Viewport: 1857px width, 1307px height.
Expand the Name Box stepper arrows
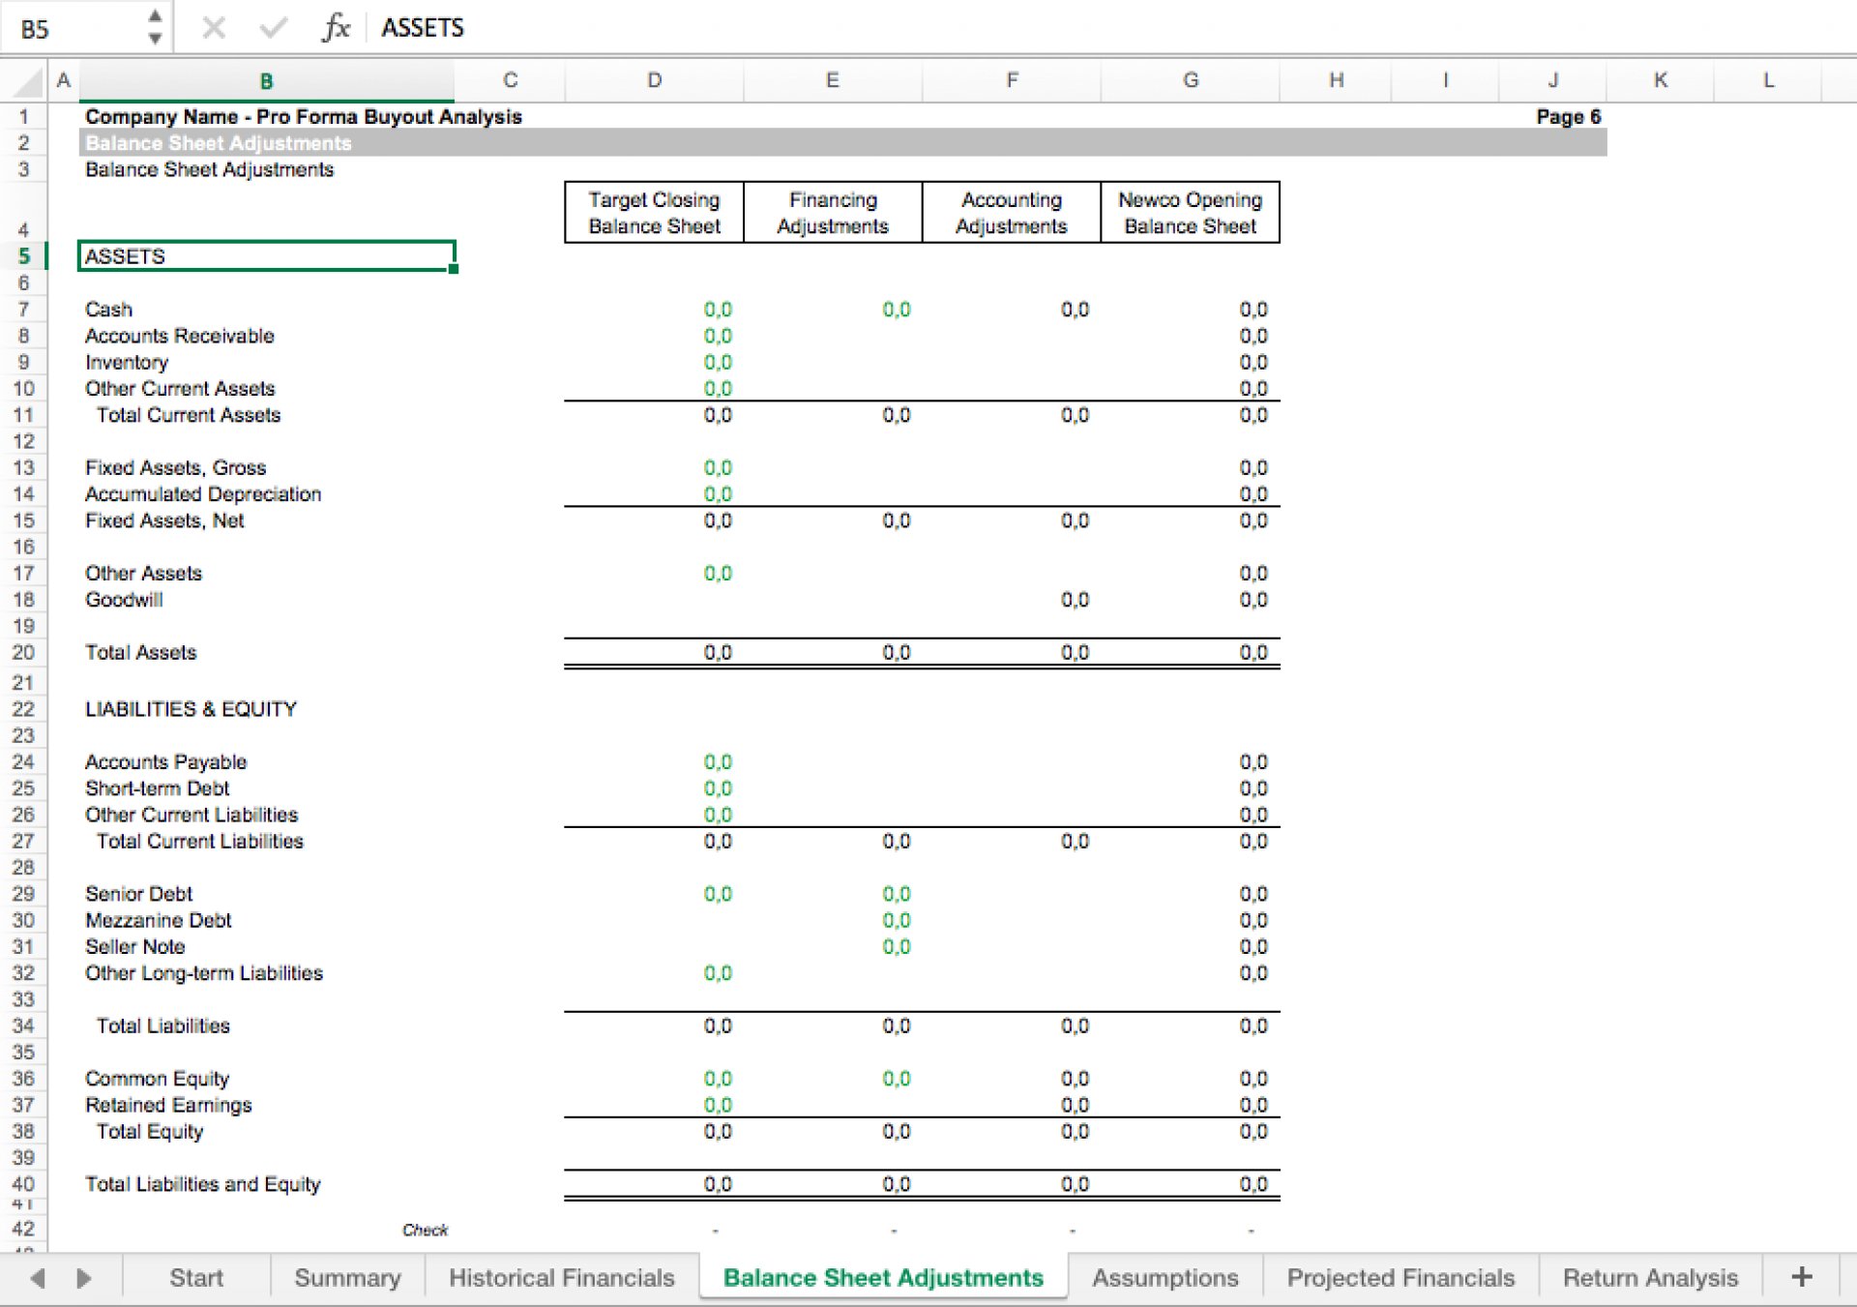pos(155,27)
